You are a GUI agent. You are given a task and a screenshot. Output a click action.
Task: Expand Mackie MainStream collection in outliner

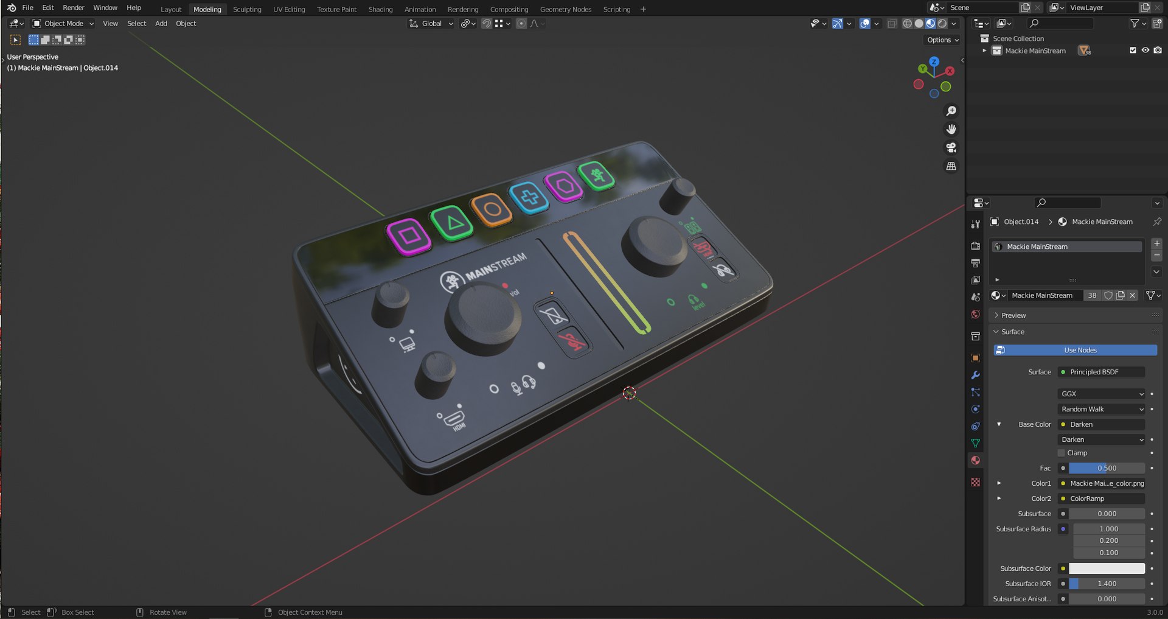pos(984,51)
